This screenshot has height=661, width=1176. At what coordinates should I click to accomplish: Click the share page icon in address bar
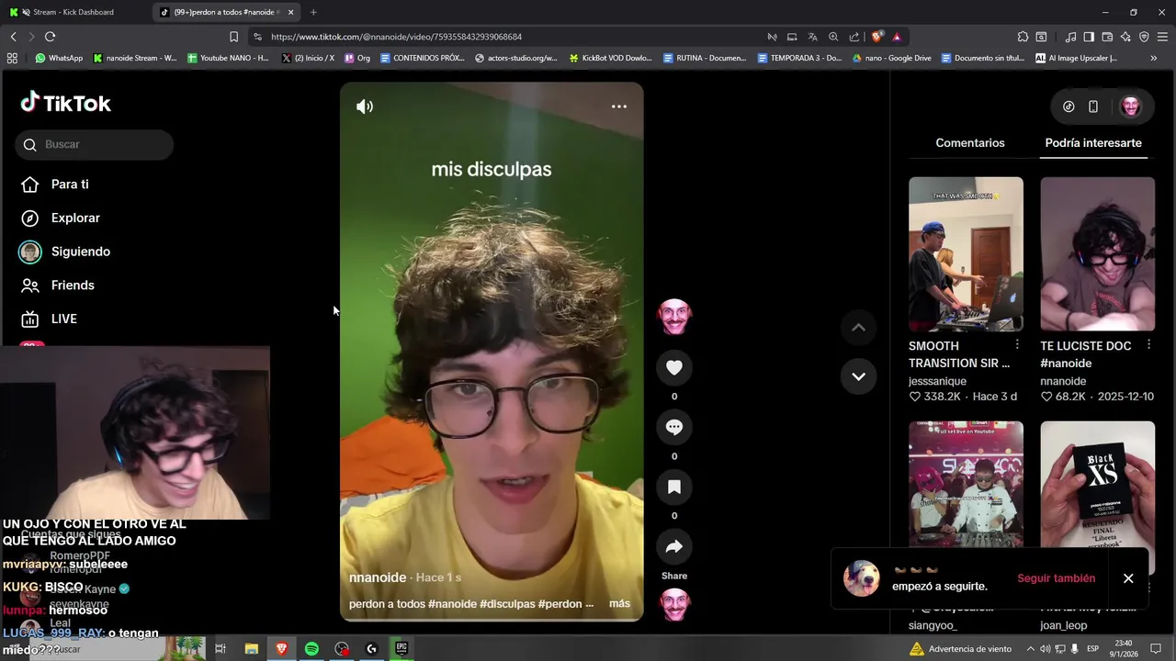coord(854,37)
